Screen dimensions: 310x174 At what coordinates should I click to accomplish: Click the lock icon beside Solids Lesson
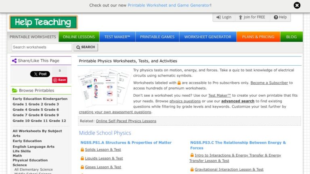[x=82, y=150]
